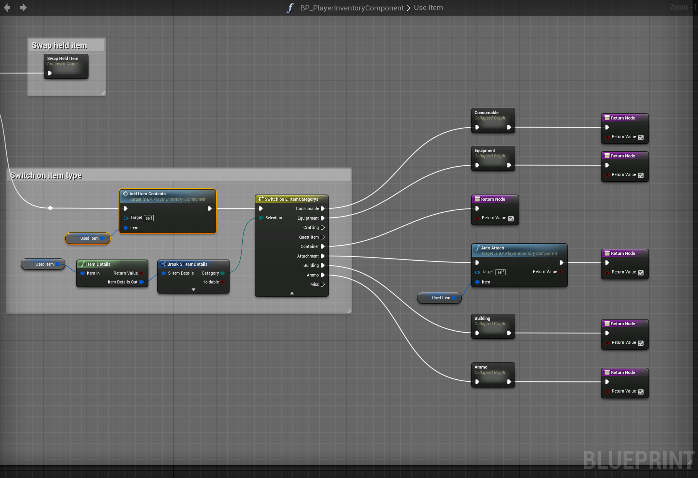Uncheck Return Value on Container's Return Node
Image resolution: width=698 pixels, height=478 pixels.
click(x=511, y=219)
